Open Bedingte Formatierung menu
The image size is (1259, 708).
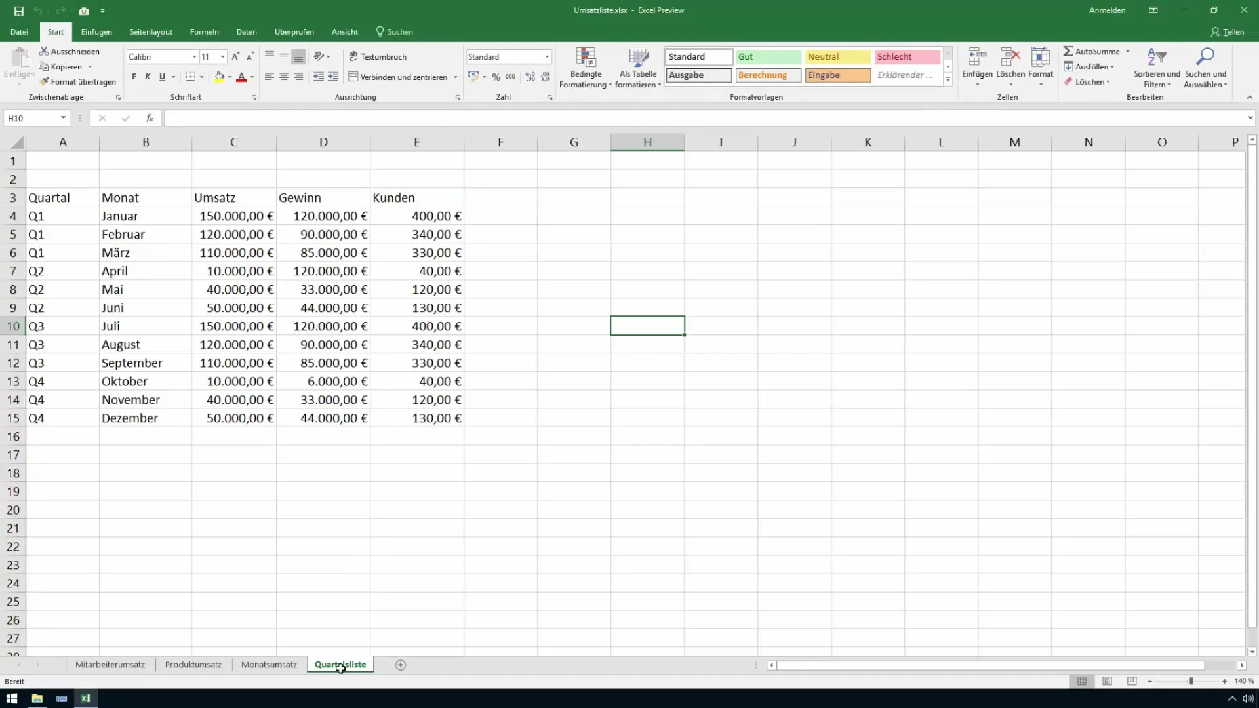[586, 68]
